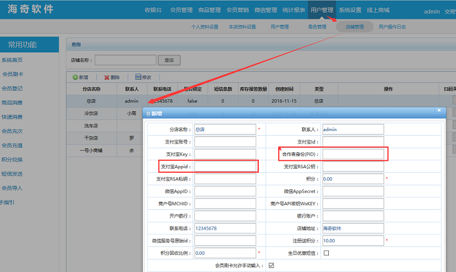This screenshot has height=272, width=456.
Task: Open 积分兑换 in the sidebar
Action: click(12, 160)
